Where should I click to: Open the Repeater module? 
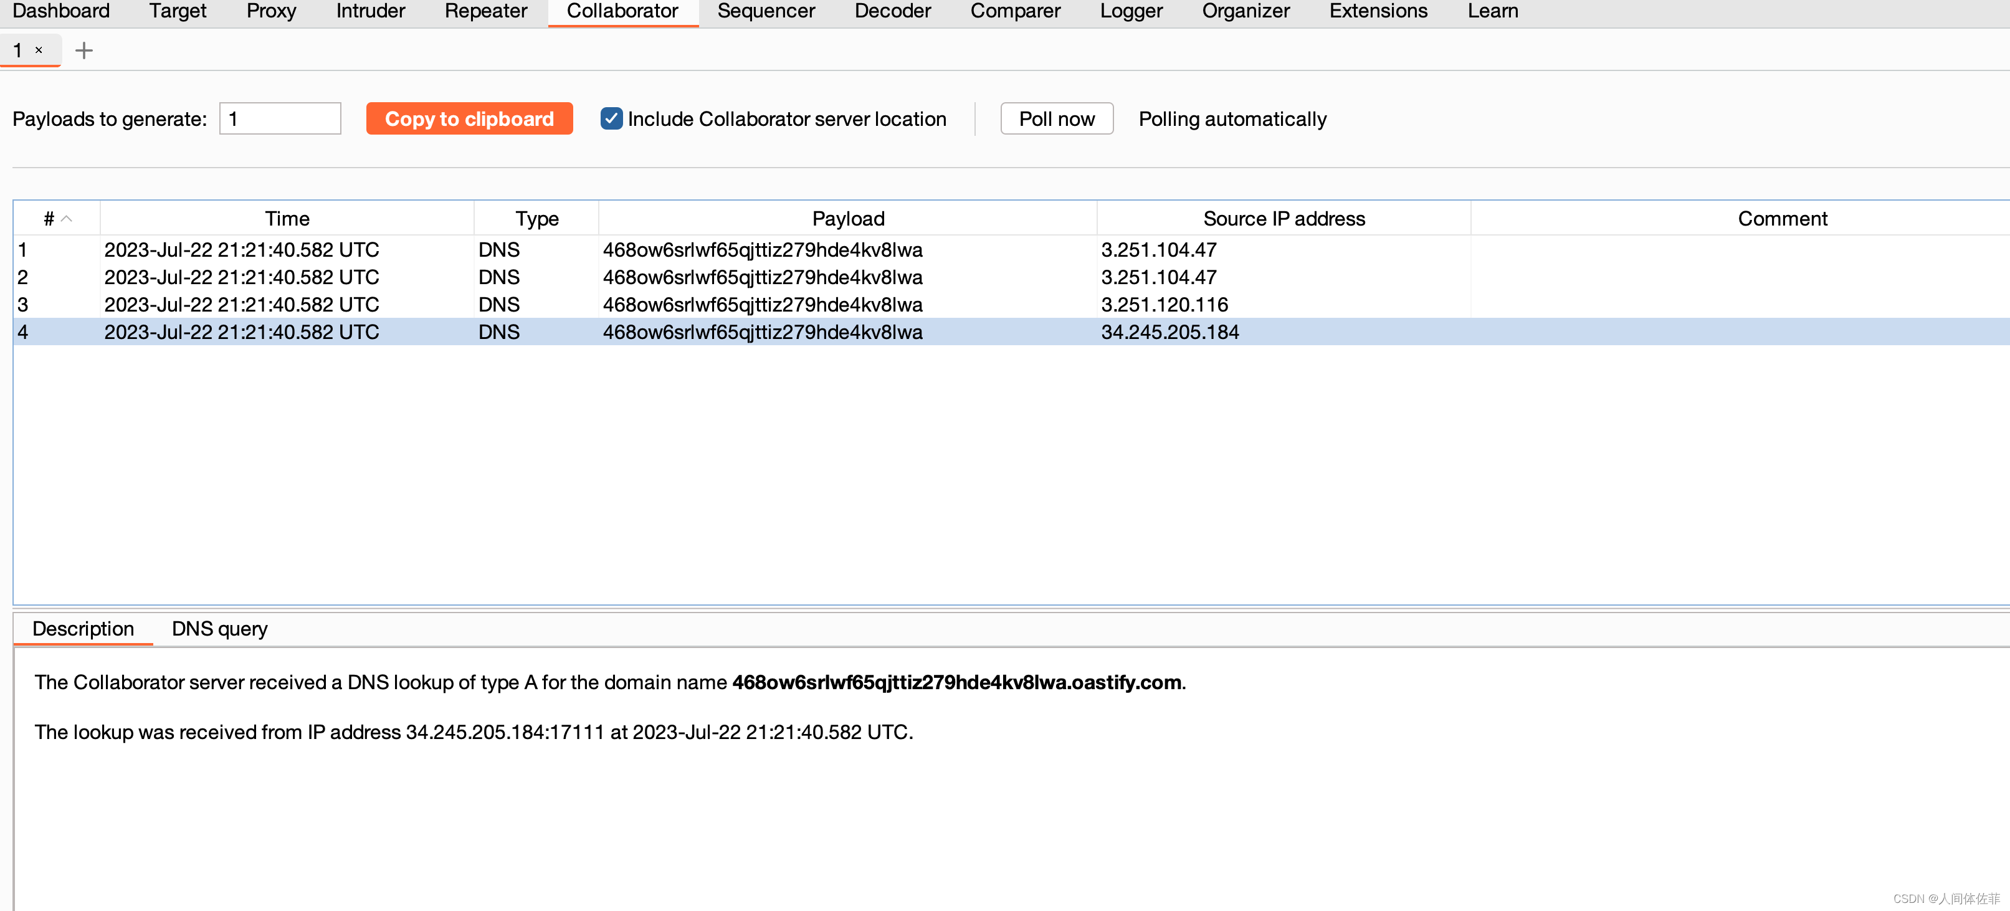click(x=485, y=11)
